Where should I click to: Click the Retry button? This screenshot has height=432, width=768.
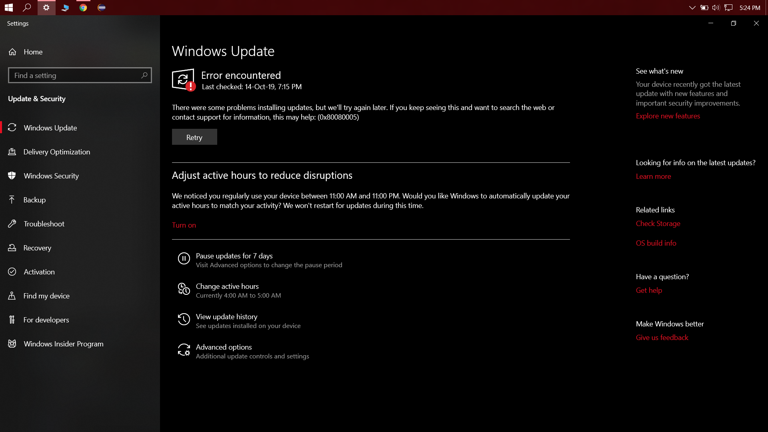194,137
